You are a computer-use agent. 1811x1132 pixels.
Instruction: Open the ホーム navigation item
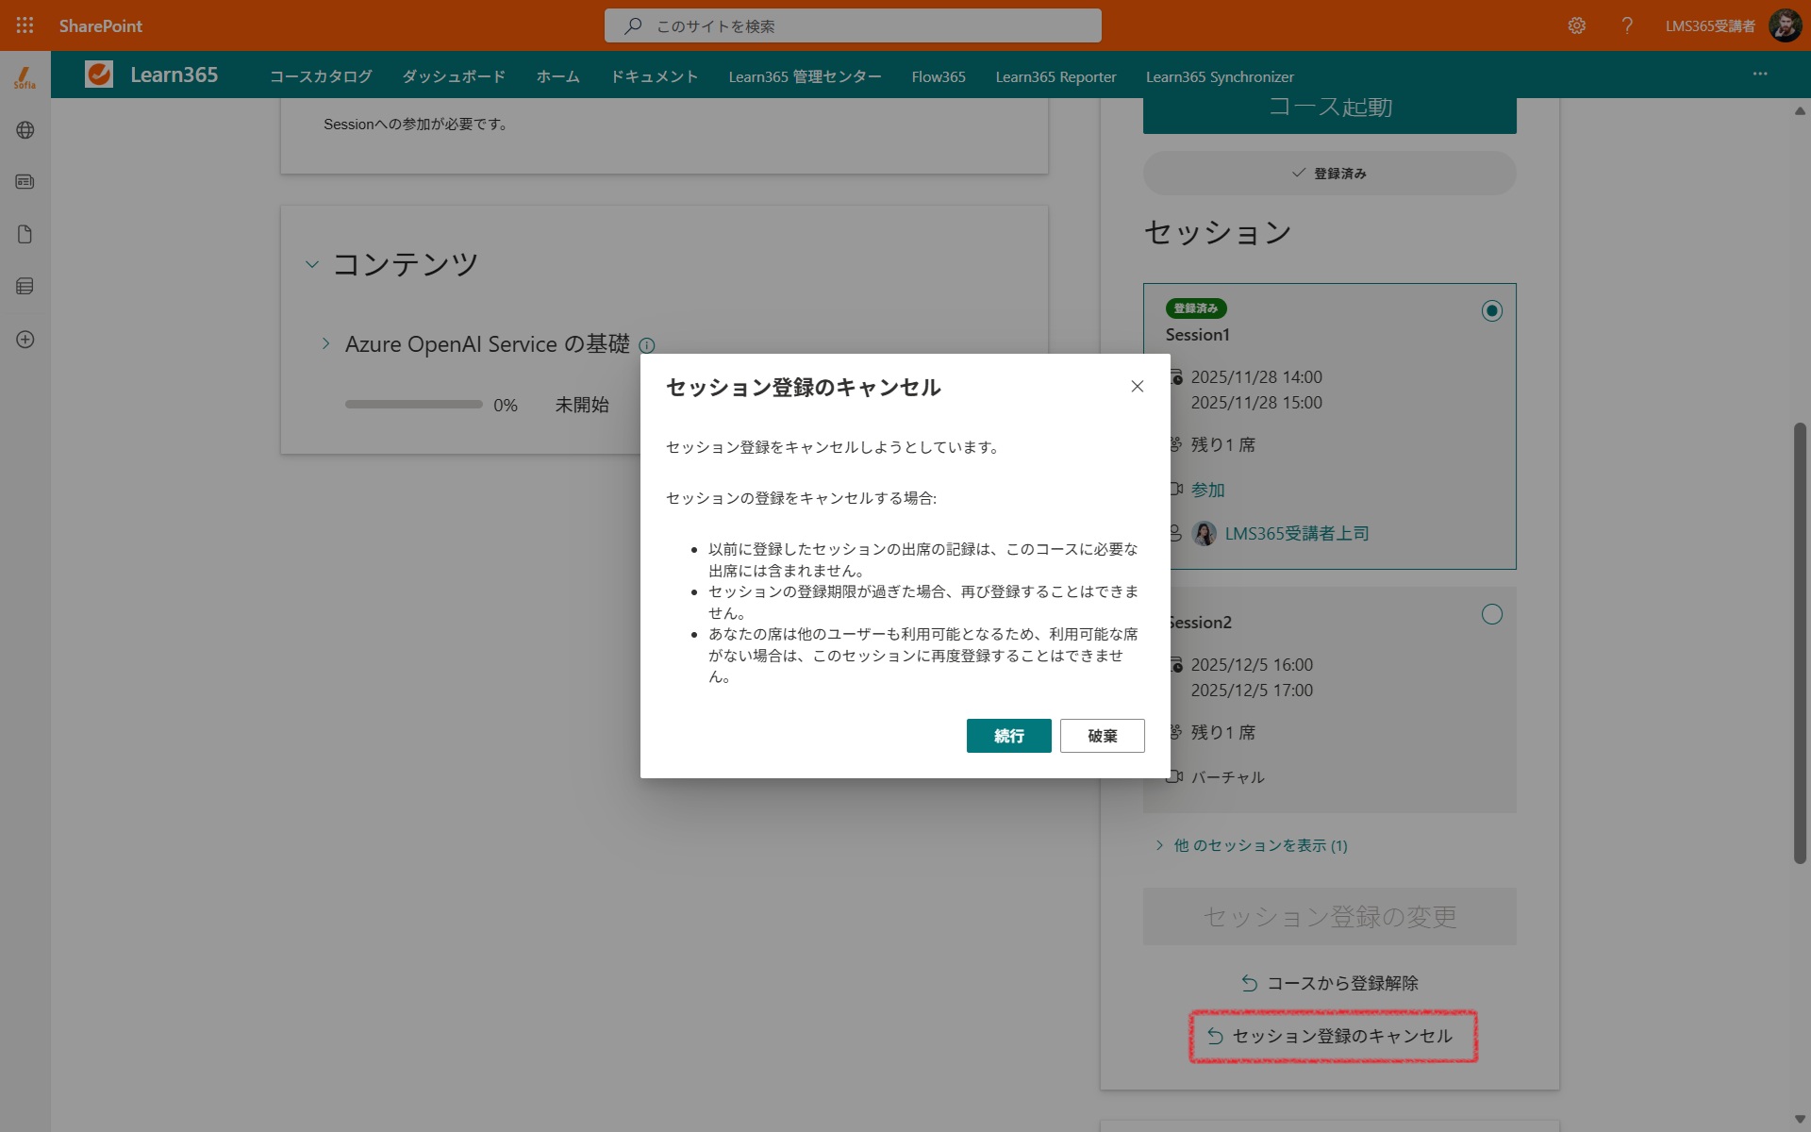coord(558,76)
